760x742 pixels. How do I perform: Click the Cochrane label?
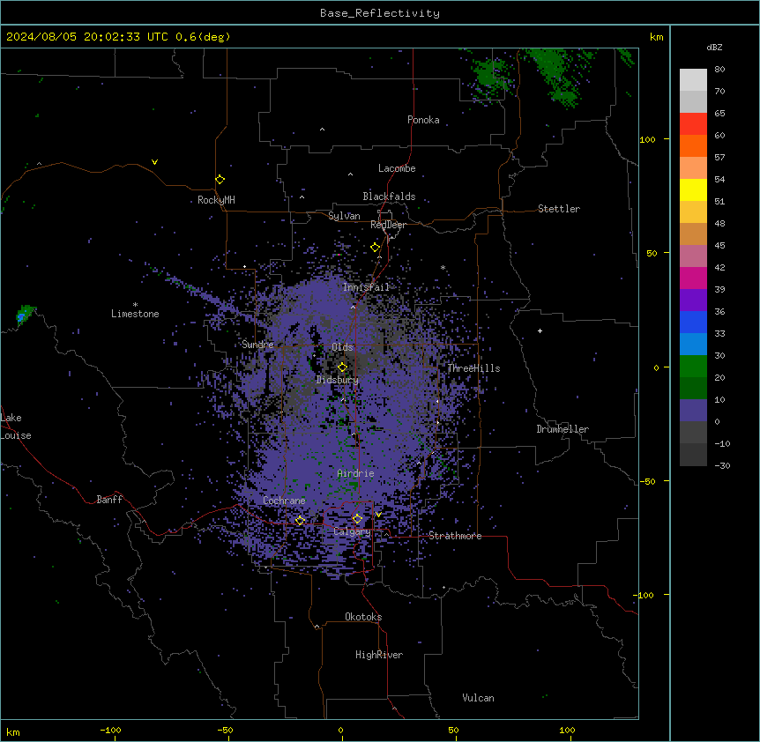[284, 501]
